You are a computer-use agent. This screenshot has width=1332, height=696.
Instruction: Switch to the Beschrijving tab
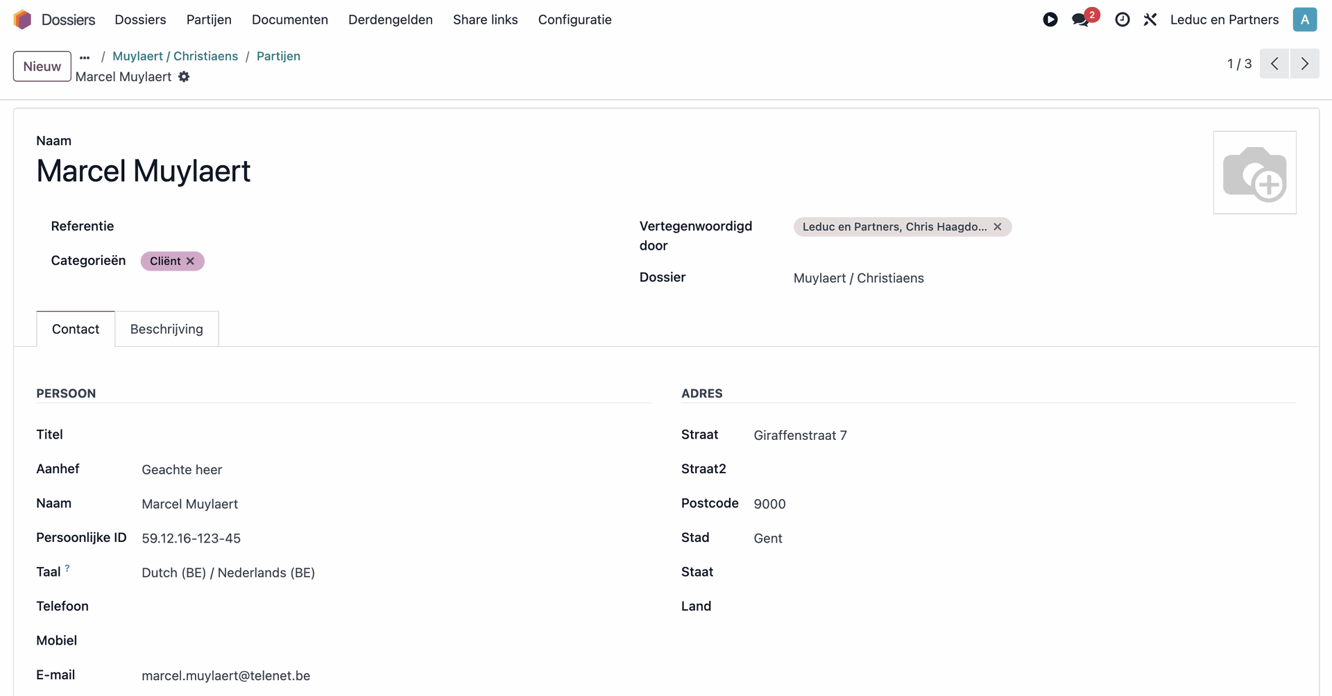[x=166, y=329]
